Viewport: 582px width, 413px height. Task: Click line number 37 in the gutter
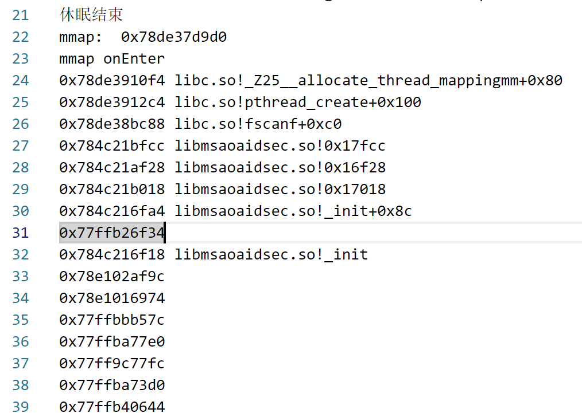click(x=20, y=364)
